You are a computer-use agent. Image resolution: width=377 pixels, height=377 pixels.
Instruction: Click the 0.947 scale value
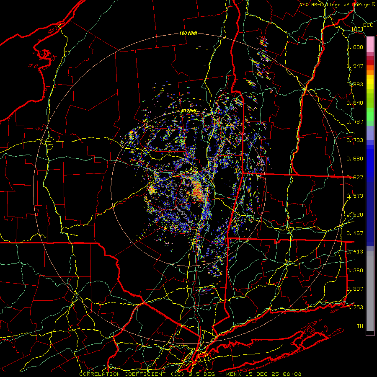[355, 66]
